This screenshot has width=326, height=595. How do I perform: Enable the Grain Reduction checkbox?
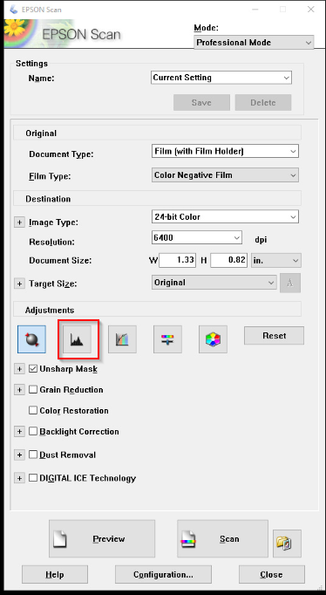click(33, 389)
